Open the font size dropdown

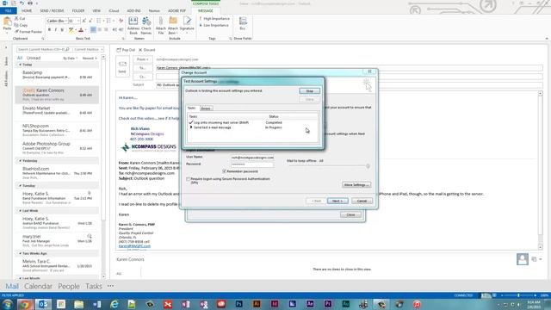click(78, 21)
